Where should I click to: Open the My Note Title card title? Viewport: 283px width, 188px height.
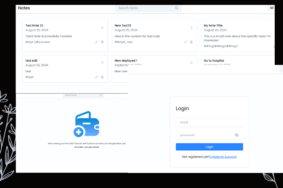[x=213, y=26]
